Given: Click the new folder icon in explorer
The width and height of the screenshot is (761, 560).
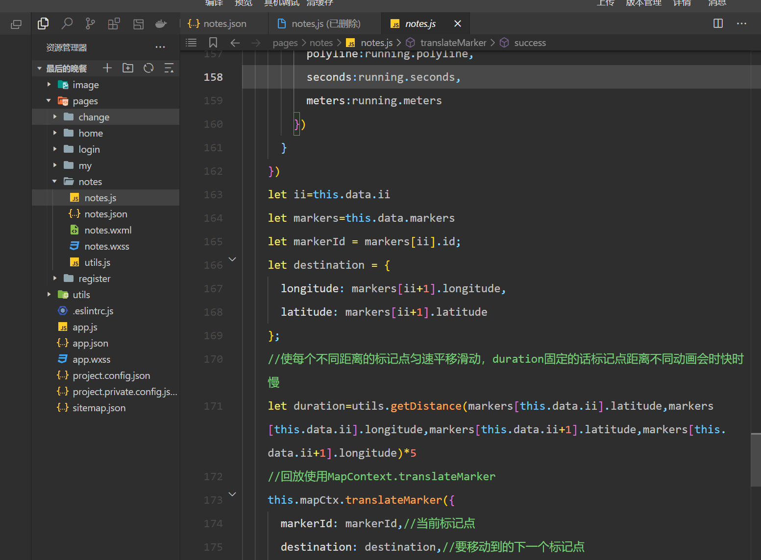Looking at the screenshot, I should (128, 68).
